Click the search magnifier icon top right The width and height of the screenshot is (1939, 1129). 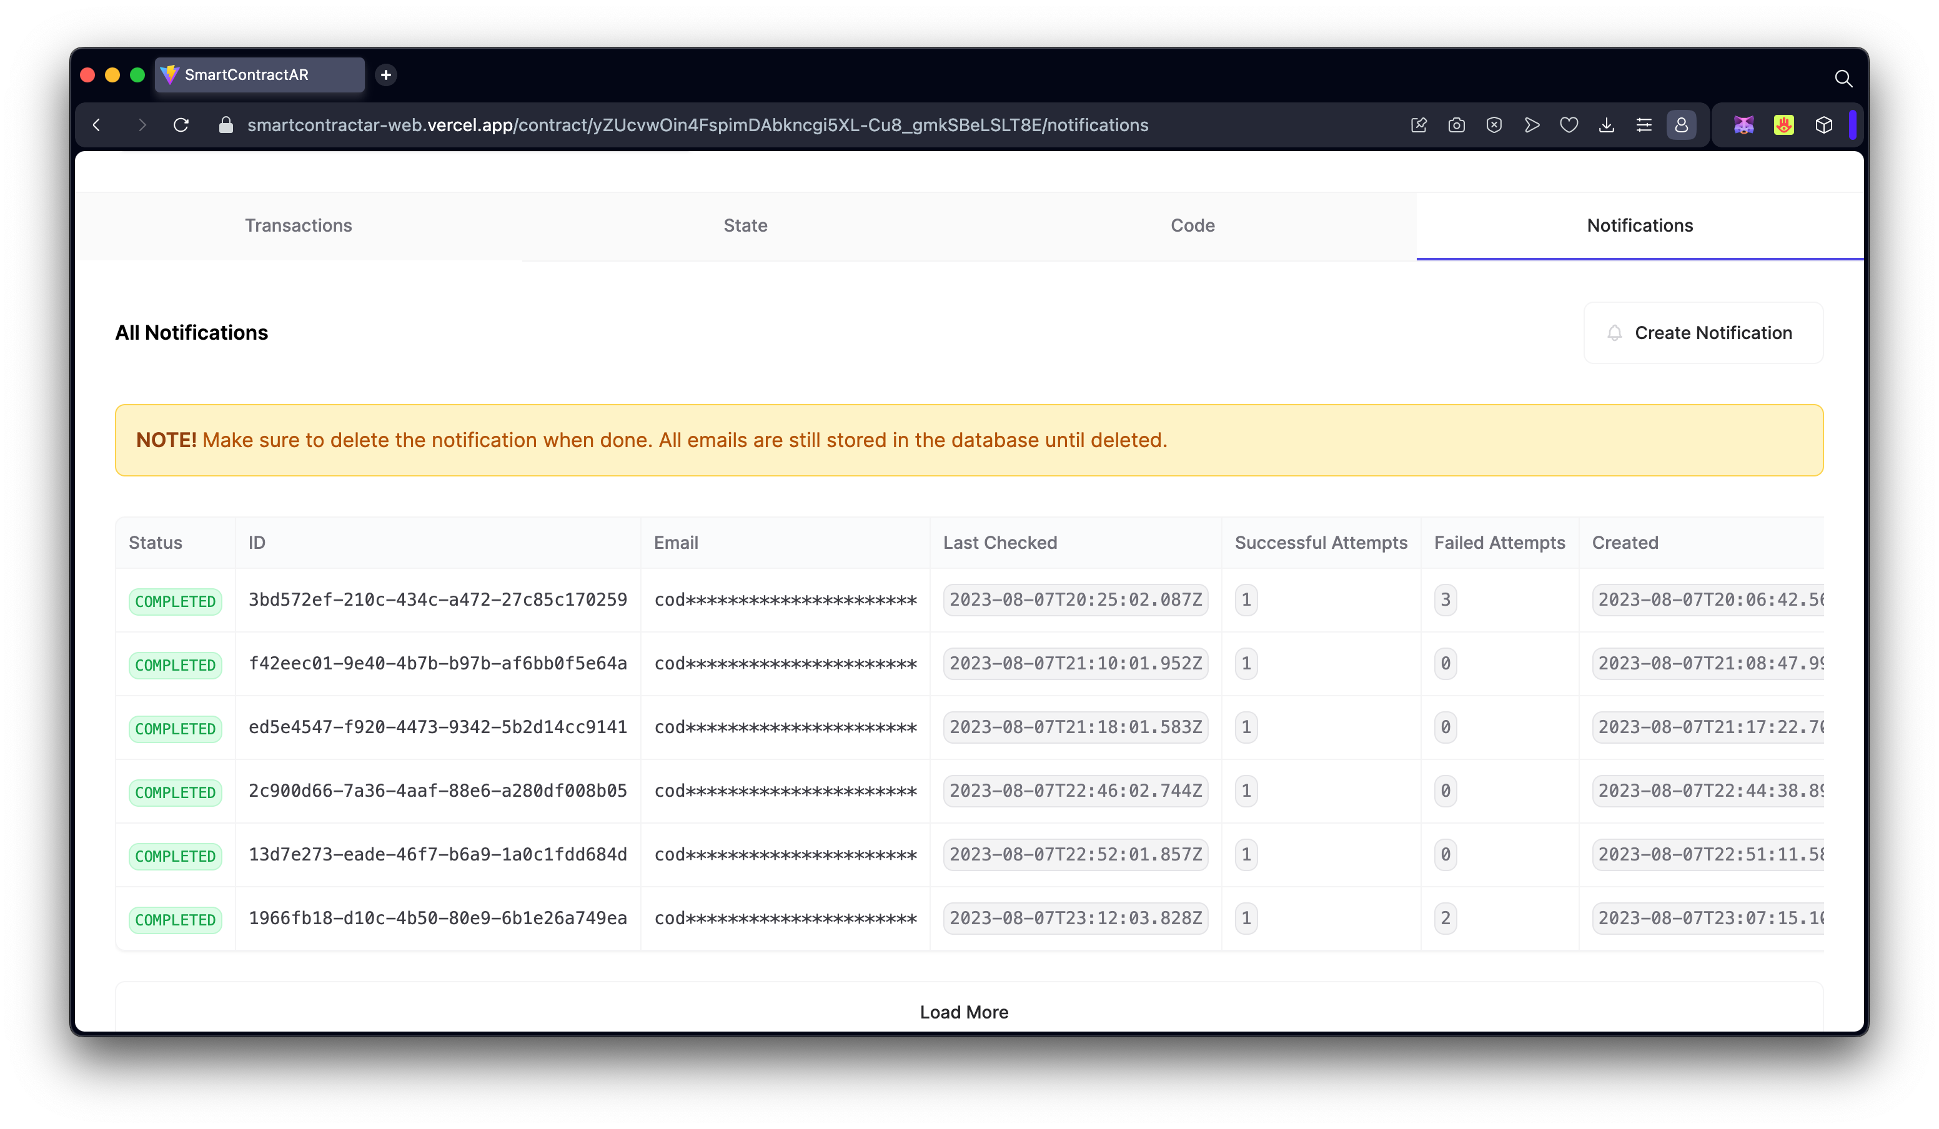tap(1842, 79)
